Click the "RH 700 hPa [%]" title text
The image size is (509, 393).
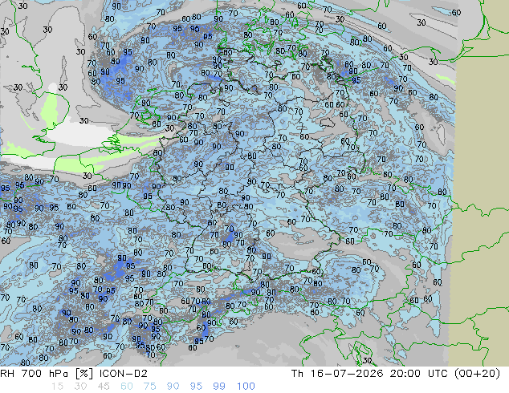click(x=47, y=374)
